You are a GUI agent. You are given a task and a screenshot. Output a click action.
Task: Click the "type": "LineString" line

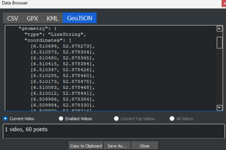pos(55,34)
